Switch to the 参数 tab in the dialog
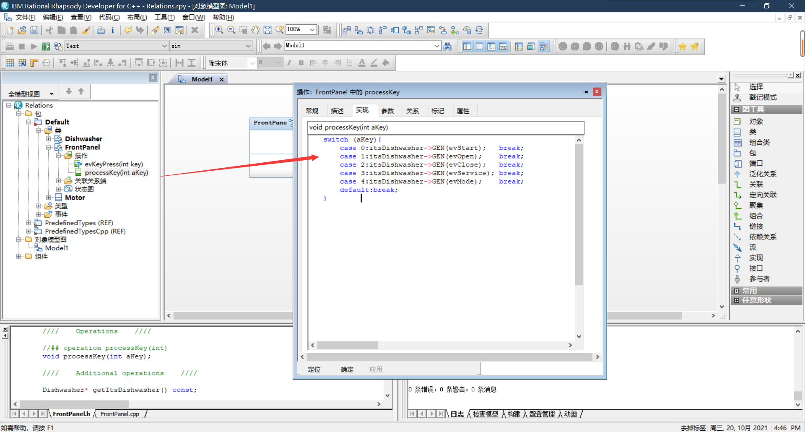 tap(388, 110)
